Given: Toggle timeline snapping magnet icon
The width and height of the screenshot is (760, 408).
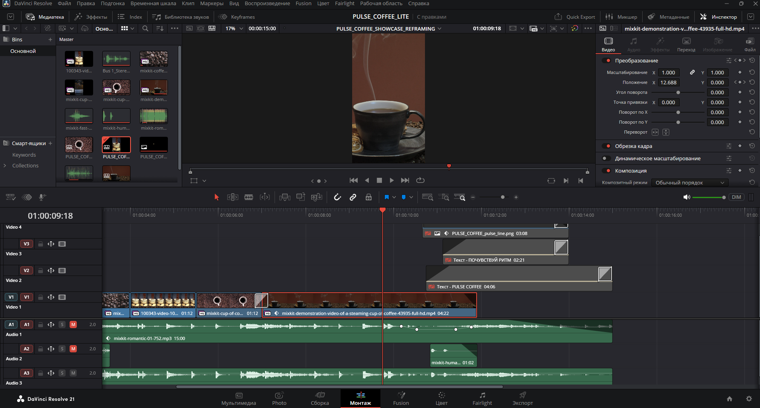Looking at the screenshot, I should [337, 197].
